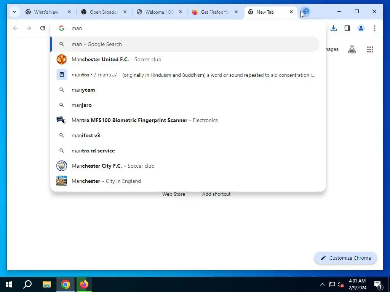Open the clock showing 4:01 AM
390x292 pixels.
click(x=357, y=284)
